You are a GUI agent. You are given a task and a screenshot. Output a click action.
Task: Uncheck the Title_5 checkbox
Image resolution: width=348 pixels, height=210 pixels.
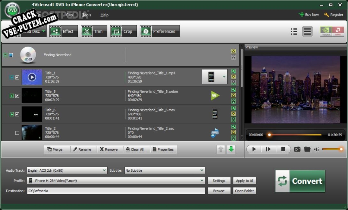point(17,96)
